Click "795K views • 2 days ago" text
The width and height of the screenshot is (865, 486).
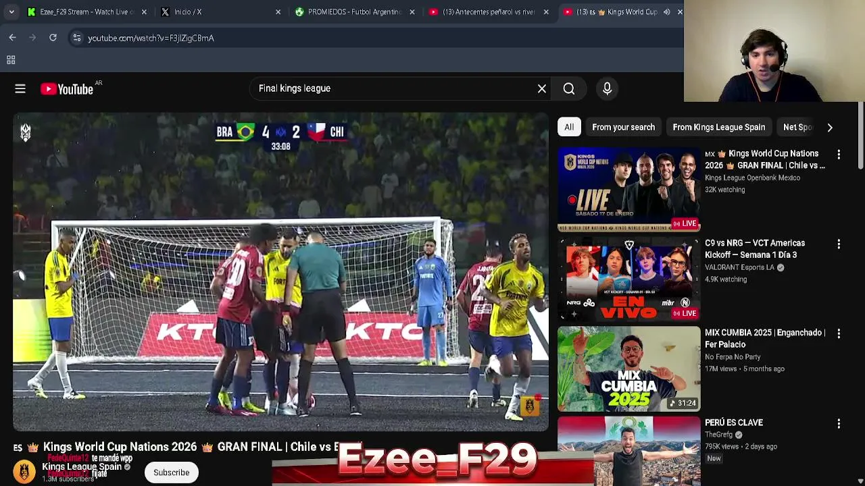click(x=741, y=447)
